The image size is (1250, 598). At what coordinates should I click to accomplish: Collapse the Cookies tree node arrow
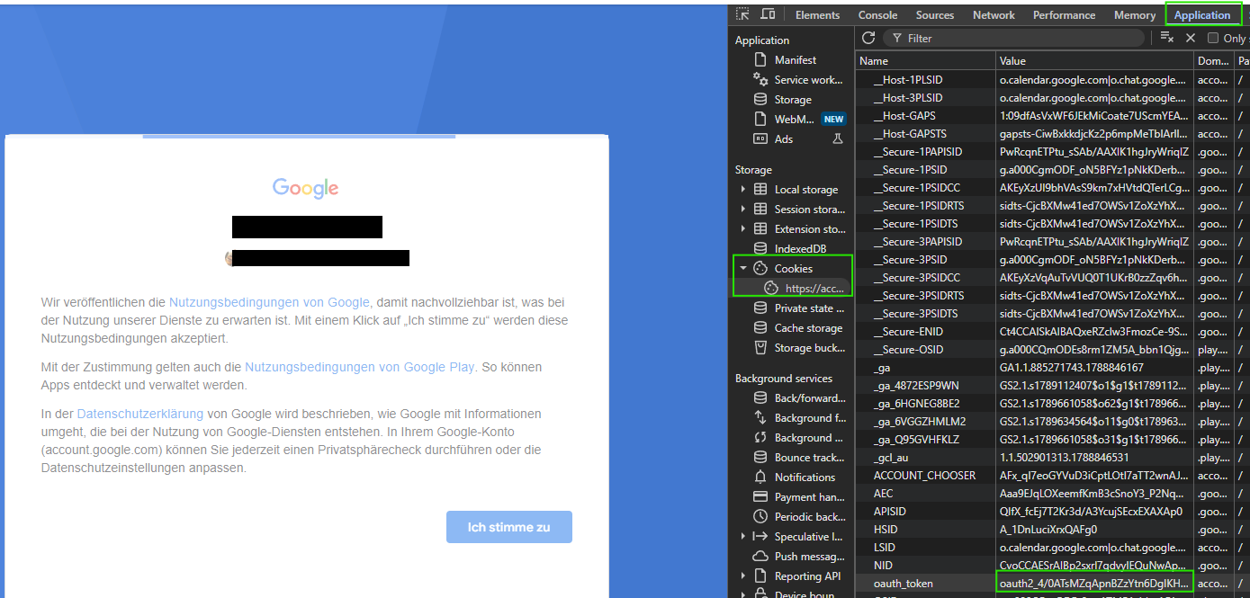[743, 269]
